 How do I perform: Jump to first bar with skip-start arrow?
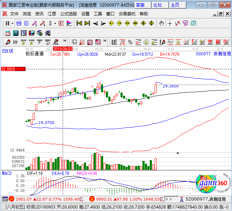pos(79,23)
